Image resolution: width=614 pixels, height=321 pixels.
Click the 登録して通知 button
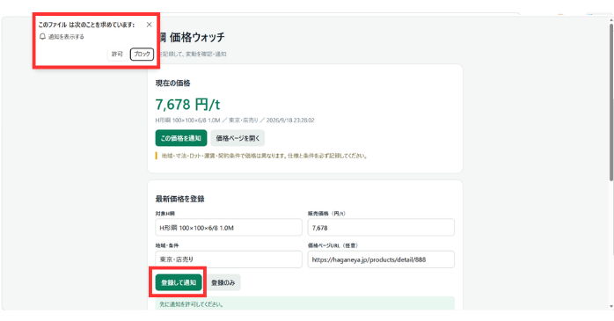179,282
